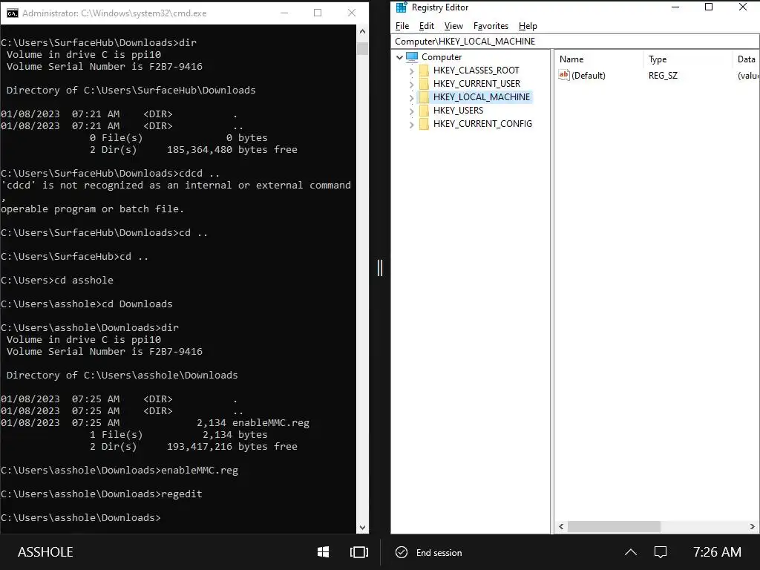Screen dimensions: 760x570
Task: Click the HKEY_LOCAL_MACHINE folder icon
Action: pos(424,97)
